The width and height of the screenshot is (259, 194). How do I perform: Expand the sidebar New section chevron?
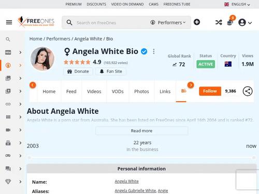[x=20, y=52]
